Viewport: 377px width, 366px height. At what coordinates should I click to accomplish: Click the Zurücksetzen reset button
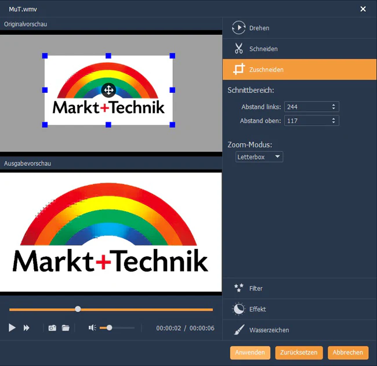[299, 353]
